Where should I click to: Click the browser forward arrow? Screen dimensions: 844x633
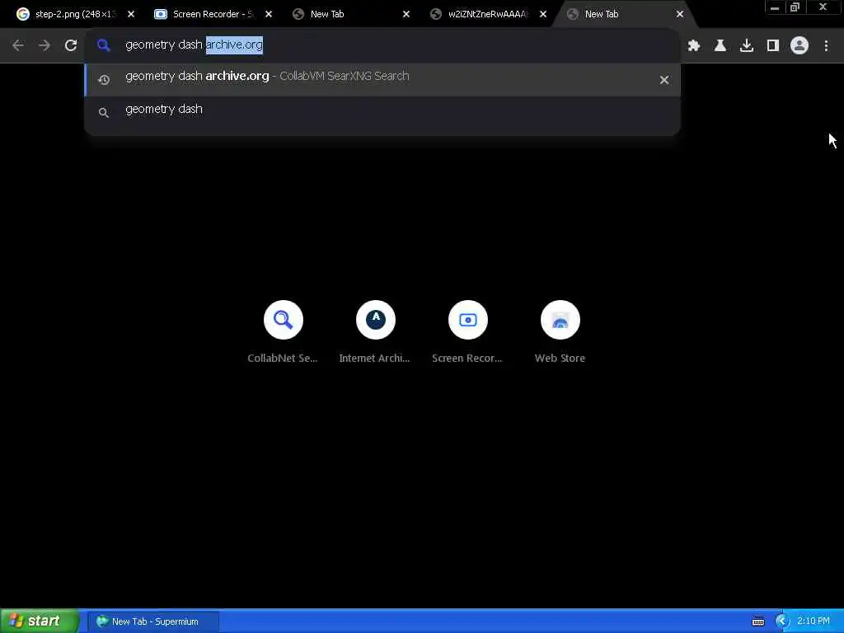point(45,45)
